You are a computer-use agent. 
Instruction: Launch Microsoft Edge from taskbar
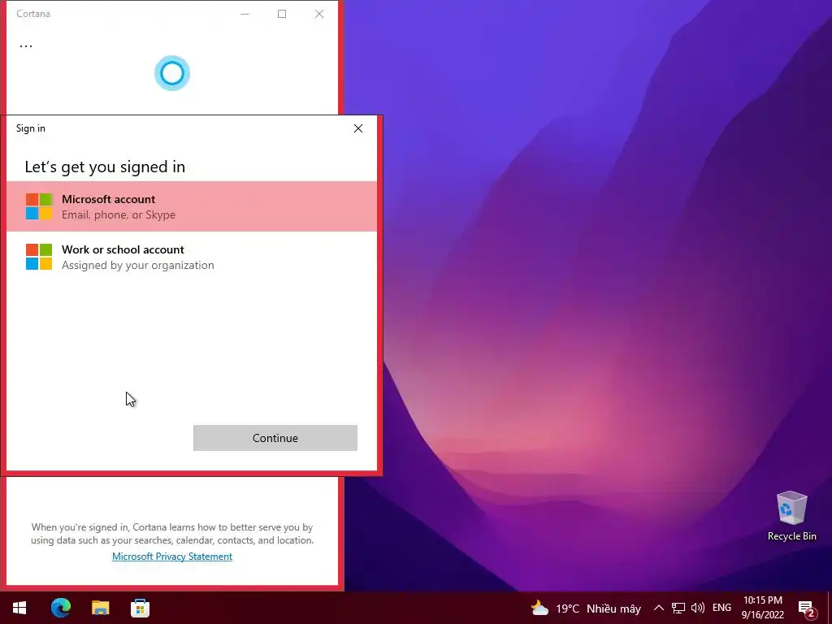(x=60, y=608)
